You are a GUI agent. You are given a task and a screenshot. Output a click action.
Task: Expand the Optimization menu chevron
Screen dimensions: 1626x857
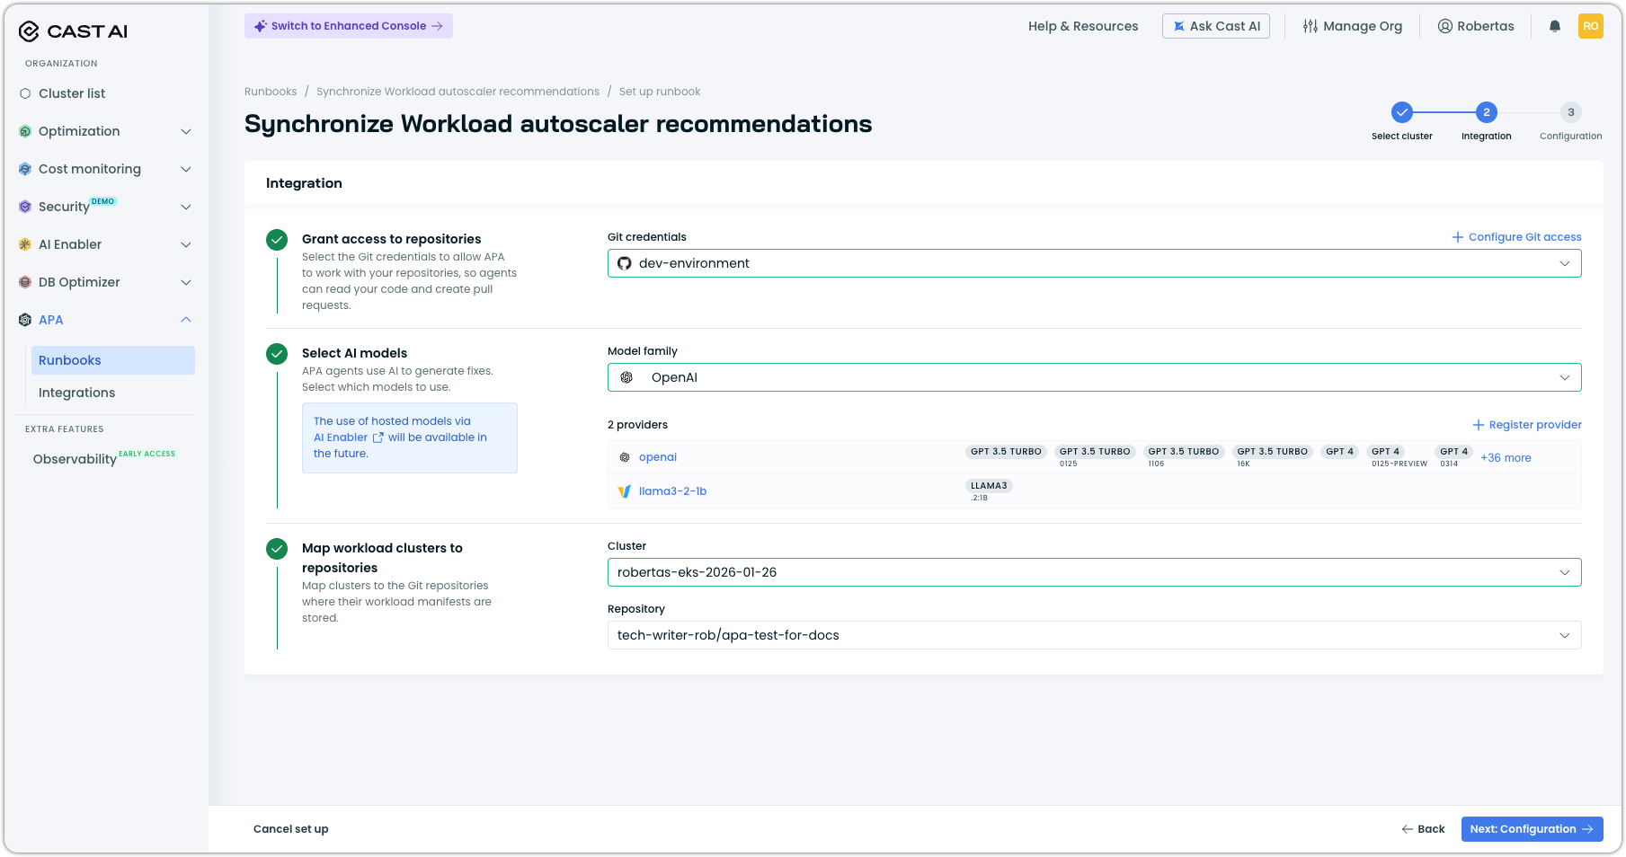point(186,131)
